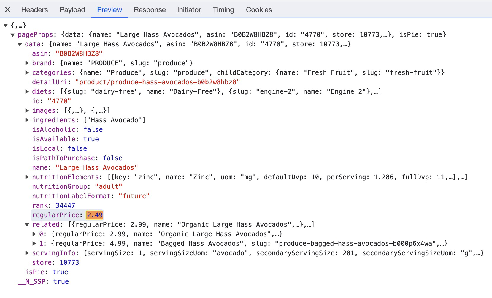Expand the diets array node
492x298 pixels.
(x=27, y=91)
